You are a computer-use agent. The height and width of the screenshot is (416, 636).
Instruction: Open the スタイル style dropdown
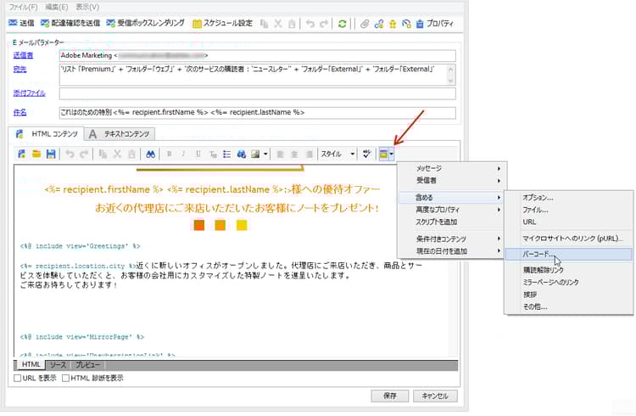pos(338,154)
